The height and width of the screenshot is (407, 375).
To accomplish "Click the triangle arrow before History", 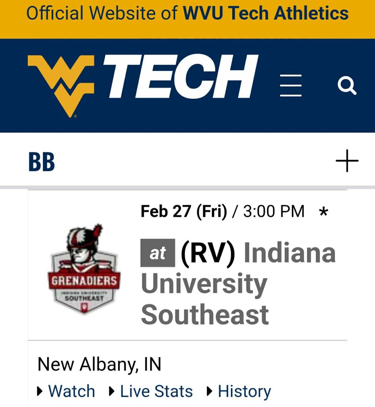I will [210, 391].
